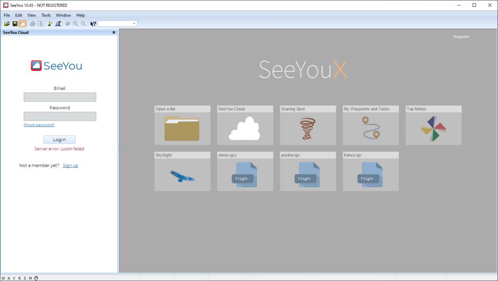The height and width of the screenshot is (281, 498).
Task: Follow the Forgot password? link
Action: click(39, 125)
